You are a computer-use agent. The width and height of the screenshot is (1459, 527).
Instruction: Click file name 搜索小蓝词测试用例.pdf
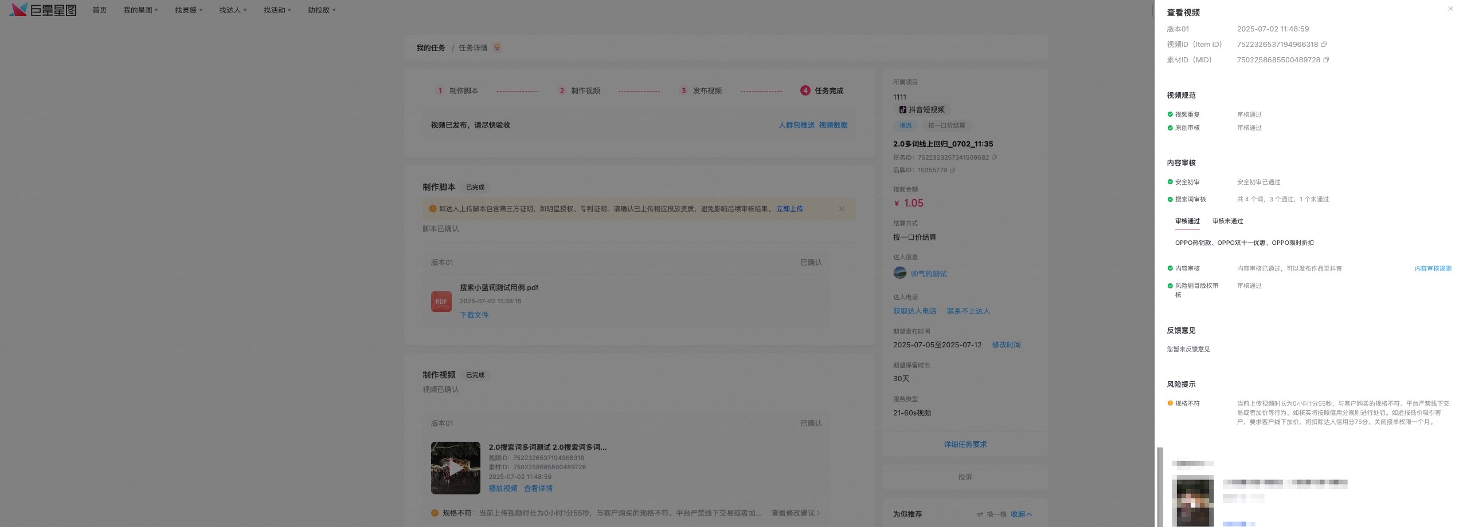coord(499,288)
